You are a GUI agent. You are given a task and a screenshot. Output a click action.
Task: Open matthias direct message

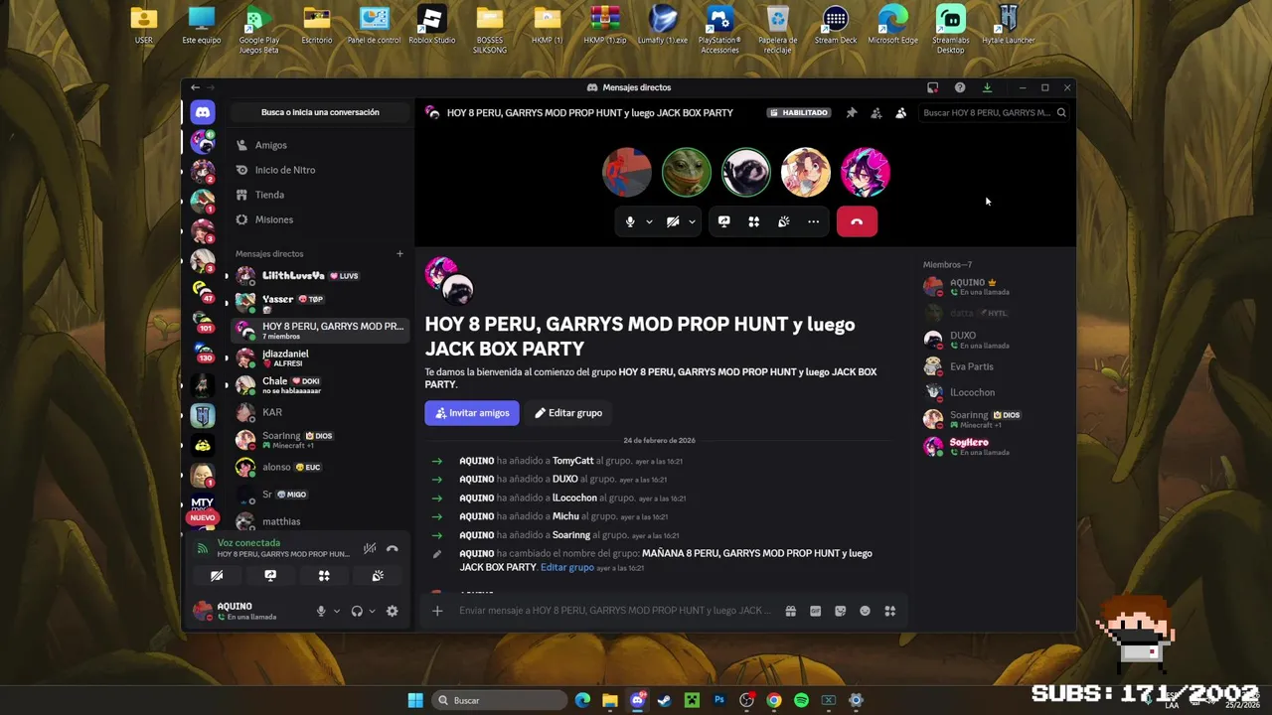[320, 521]
